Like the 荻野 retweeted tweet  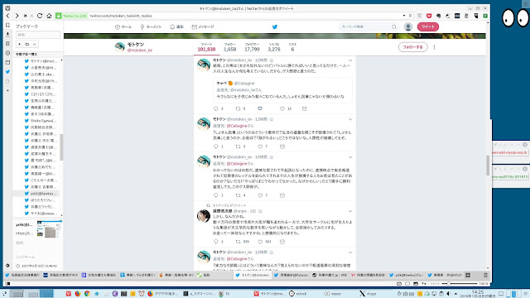click(260, 242)
